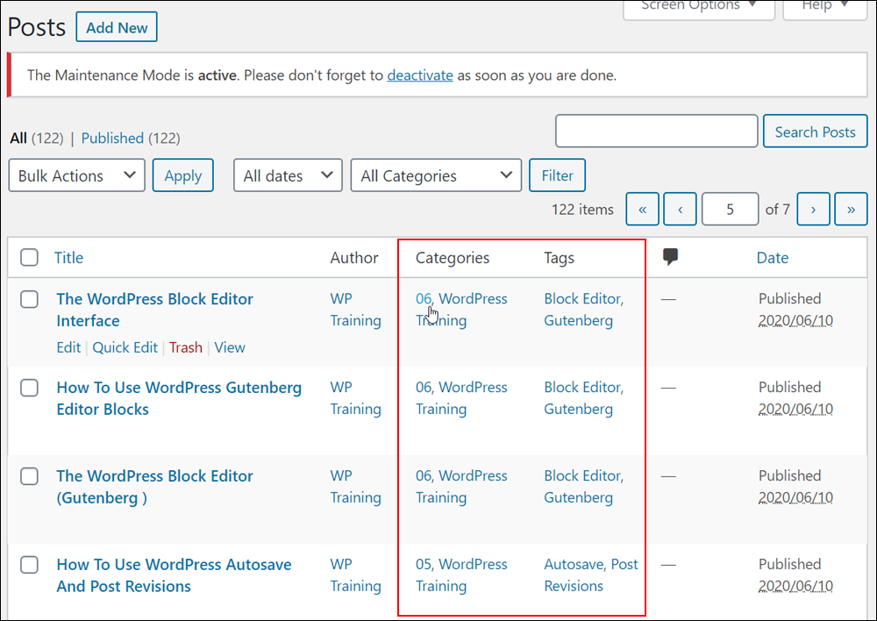Show All posts filter
The image size is (877, 621).
click(18, 139)
